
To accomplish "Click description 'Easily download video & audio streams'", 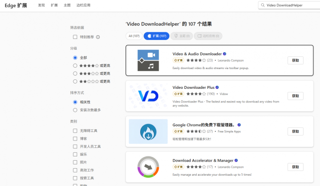I will point(211,68).
